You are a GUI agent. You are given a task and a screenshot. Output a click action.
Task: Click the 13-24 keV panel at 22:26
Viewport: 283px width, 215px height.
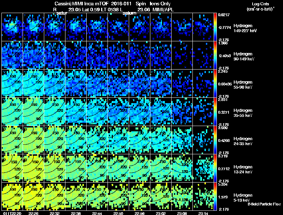click(x=33, y=168)
